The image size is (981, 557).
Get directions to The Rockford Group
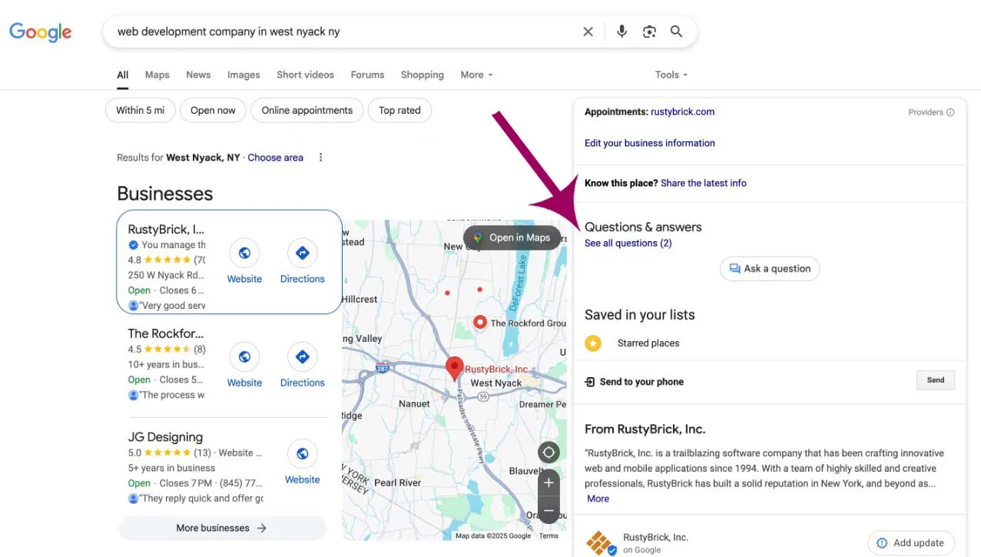[x=302, y=356]
